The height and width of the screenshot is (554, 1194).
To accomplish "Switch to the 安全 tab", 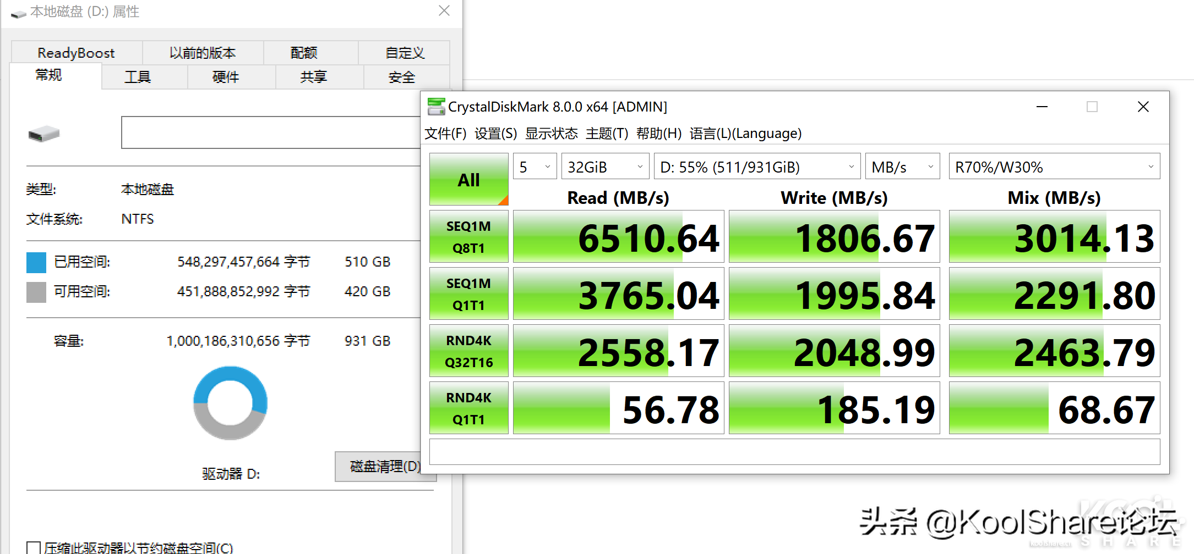I will coord(407,77).
